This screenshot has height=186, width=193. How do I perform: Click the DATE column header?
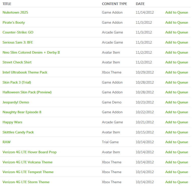[x=140, y=4]
